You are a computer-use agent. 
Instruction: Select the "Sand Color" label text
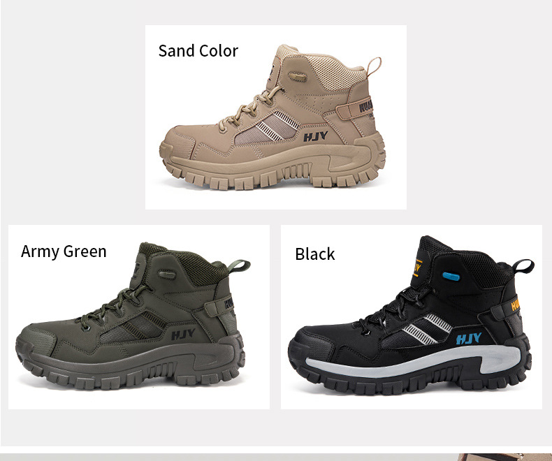click(x=198, y=51)
